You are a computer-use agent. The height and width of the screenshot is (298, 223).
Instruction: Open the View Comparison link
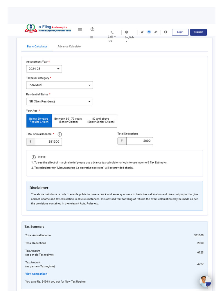click(36, 274)
